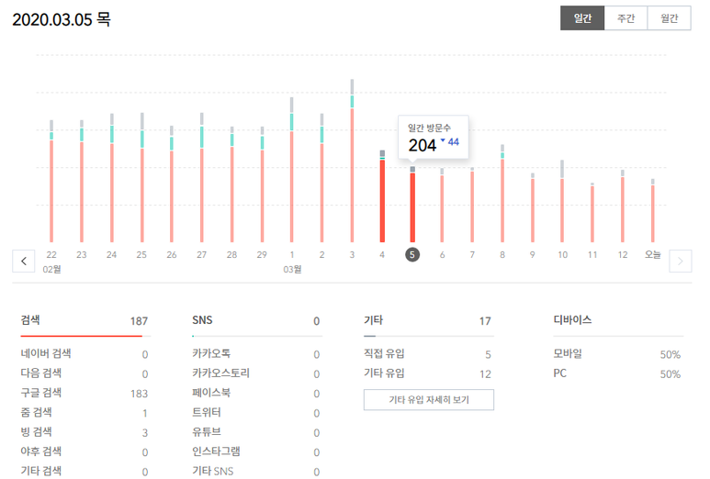Click the 직접 유입 row
Screen dimensions: 710x479
(427, 353)
